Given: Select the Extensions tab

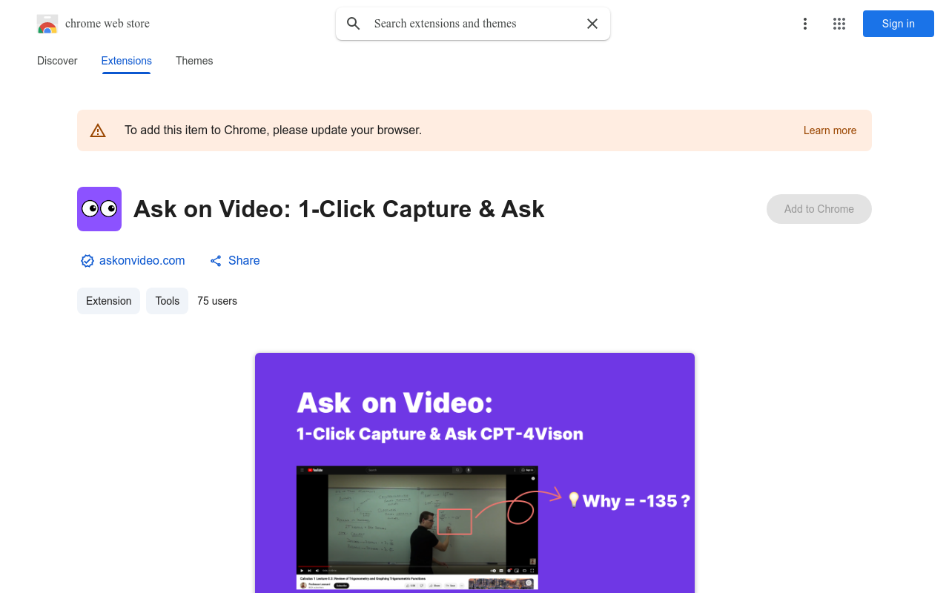Looking at the screenshot, I should [127, 61].
